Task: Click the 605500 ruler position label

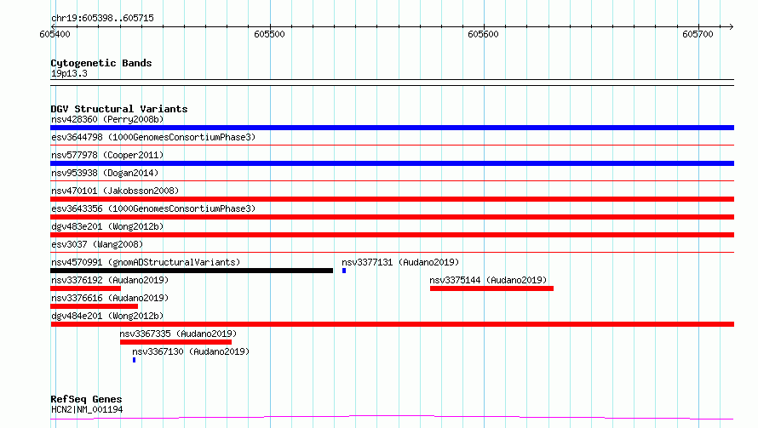Action: click(x=269, y=34)
